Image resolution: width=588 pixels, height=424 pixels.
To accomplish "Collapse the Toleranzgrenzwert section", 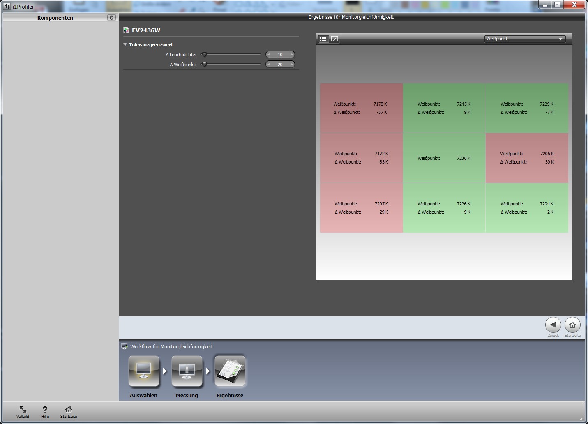I will tap(125, 45).
